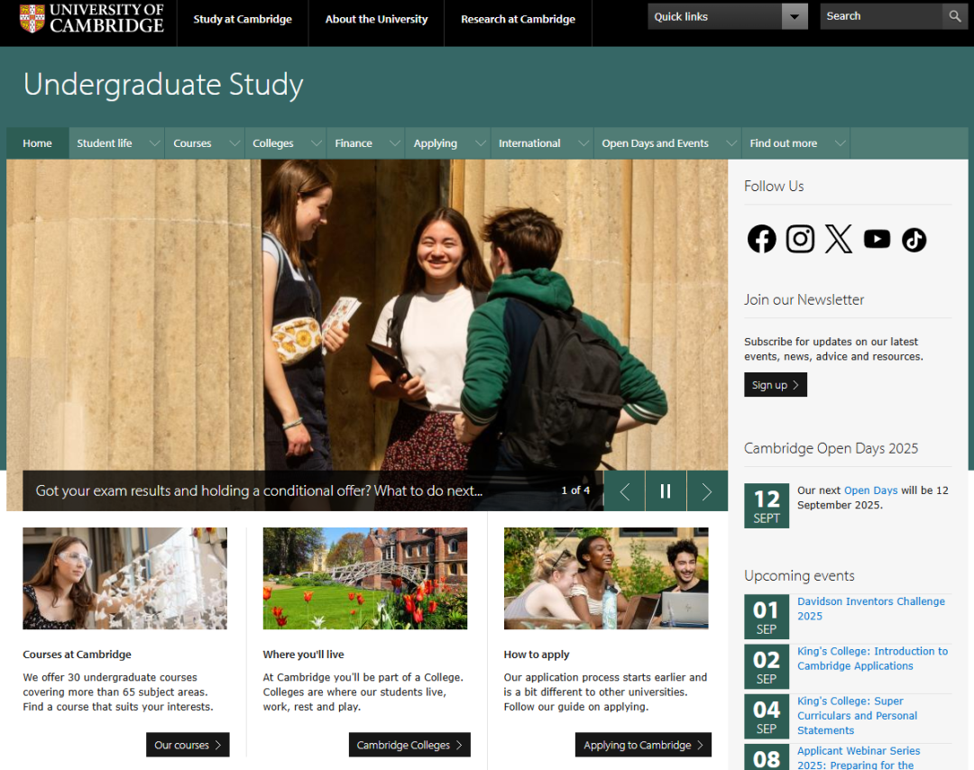Expand the Applying menu arrow
This screenshot has height=770, width=974.
click(481, 143)
